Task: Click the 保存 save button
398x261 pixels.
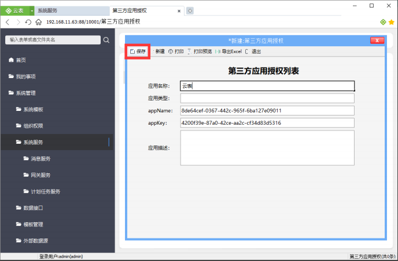Action: point(138,51)
